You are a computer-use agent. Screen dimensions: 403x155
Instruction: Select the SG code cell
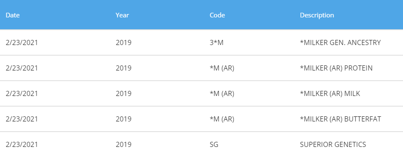tap(214, 144)
